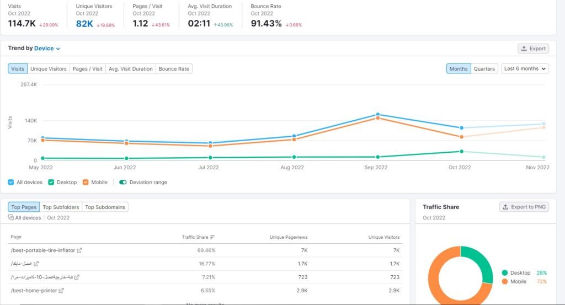Expand the Trend by Device dropdown

pyautogui.click(x=47, y=49)
